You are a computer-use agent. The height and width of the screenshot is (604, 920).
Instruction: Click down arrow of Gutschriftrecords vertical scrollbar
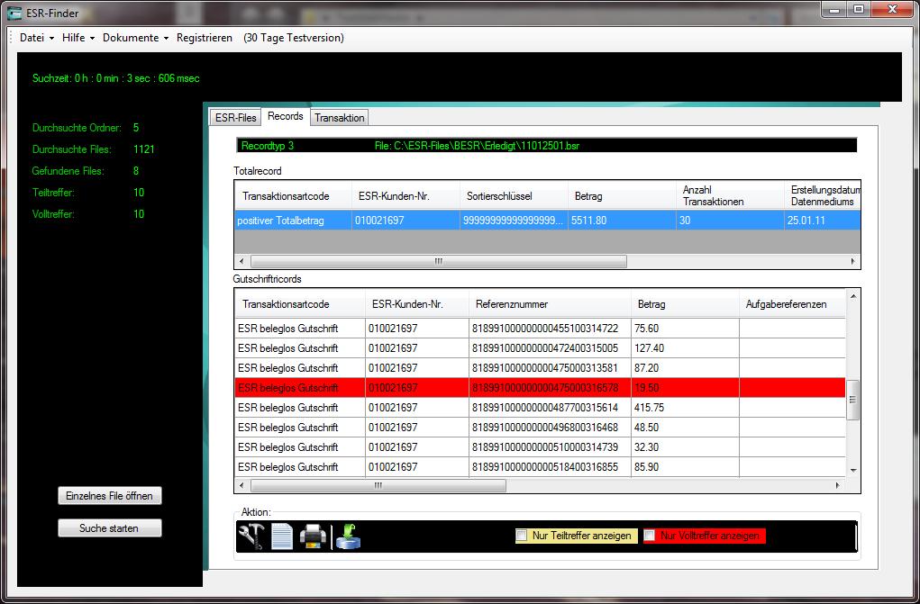pos(853,470)
